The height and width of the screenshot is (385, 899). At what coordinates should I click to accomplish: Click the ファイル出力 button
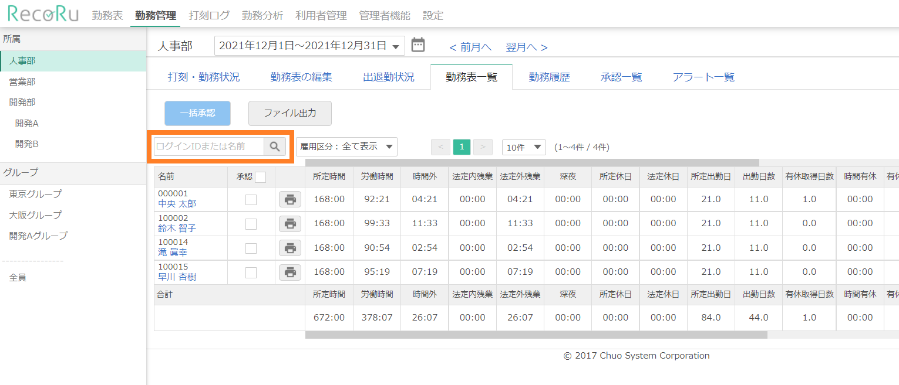point(289,113)
